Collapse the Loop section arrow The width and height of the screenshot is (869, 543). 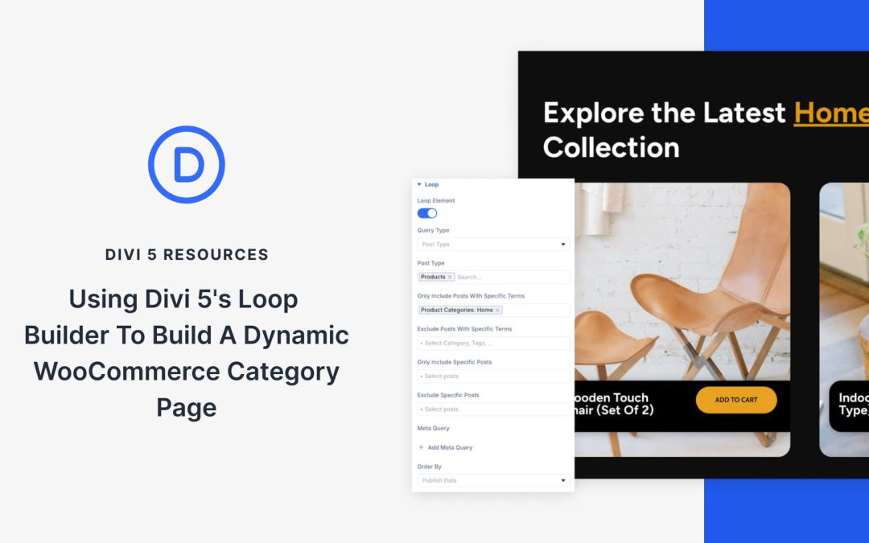419,184
